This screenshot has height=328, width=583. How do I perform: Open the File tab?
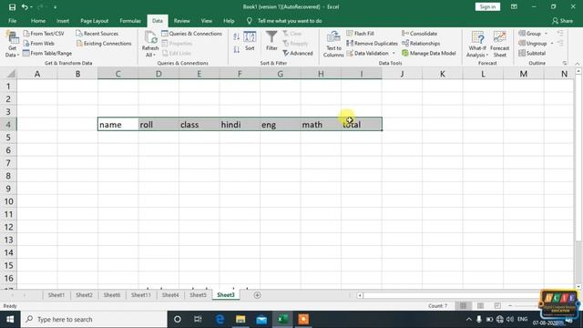[12, 21]
